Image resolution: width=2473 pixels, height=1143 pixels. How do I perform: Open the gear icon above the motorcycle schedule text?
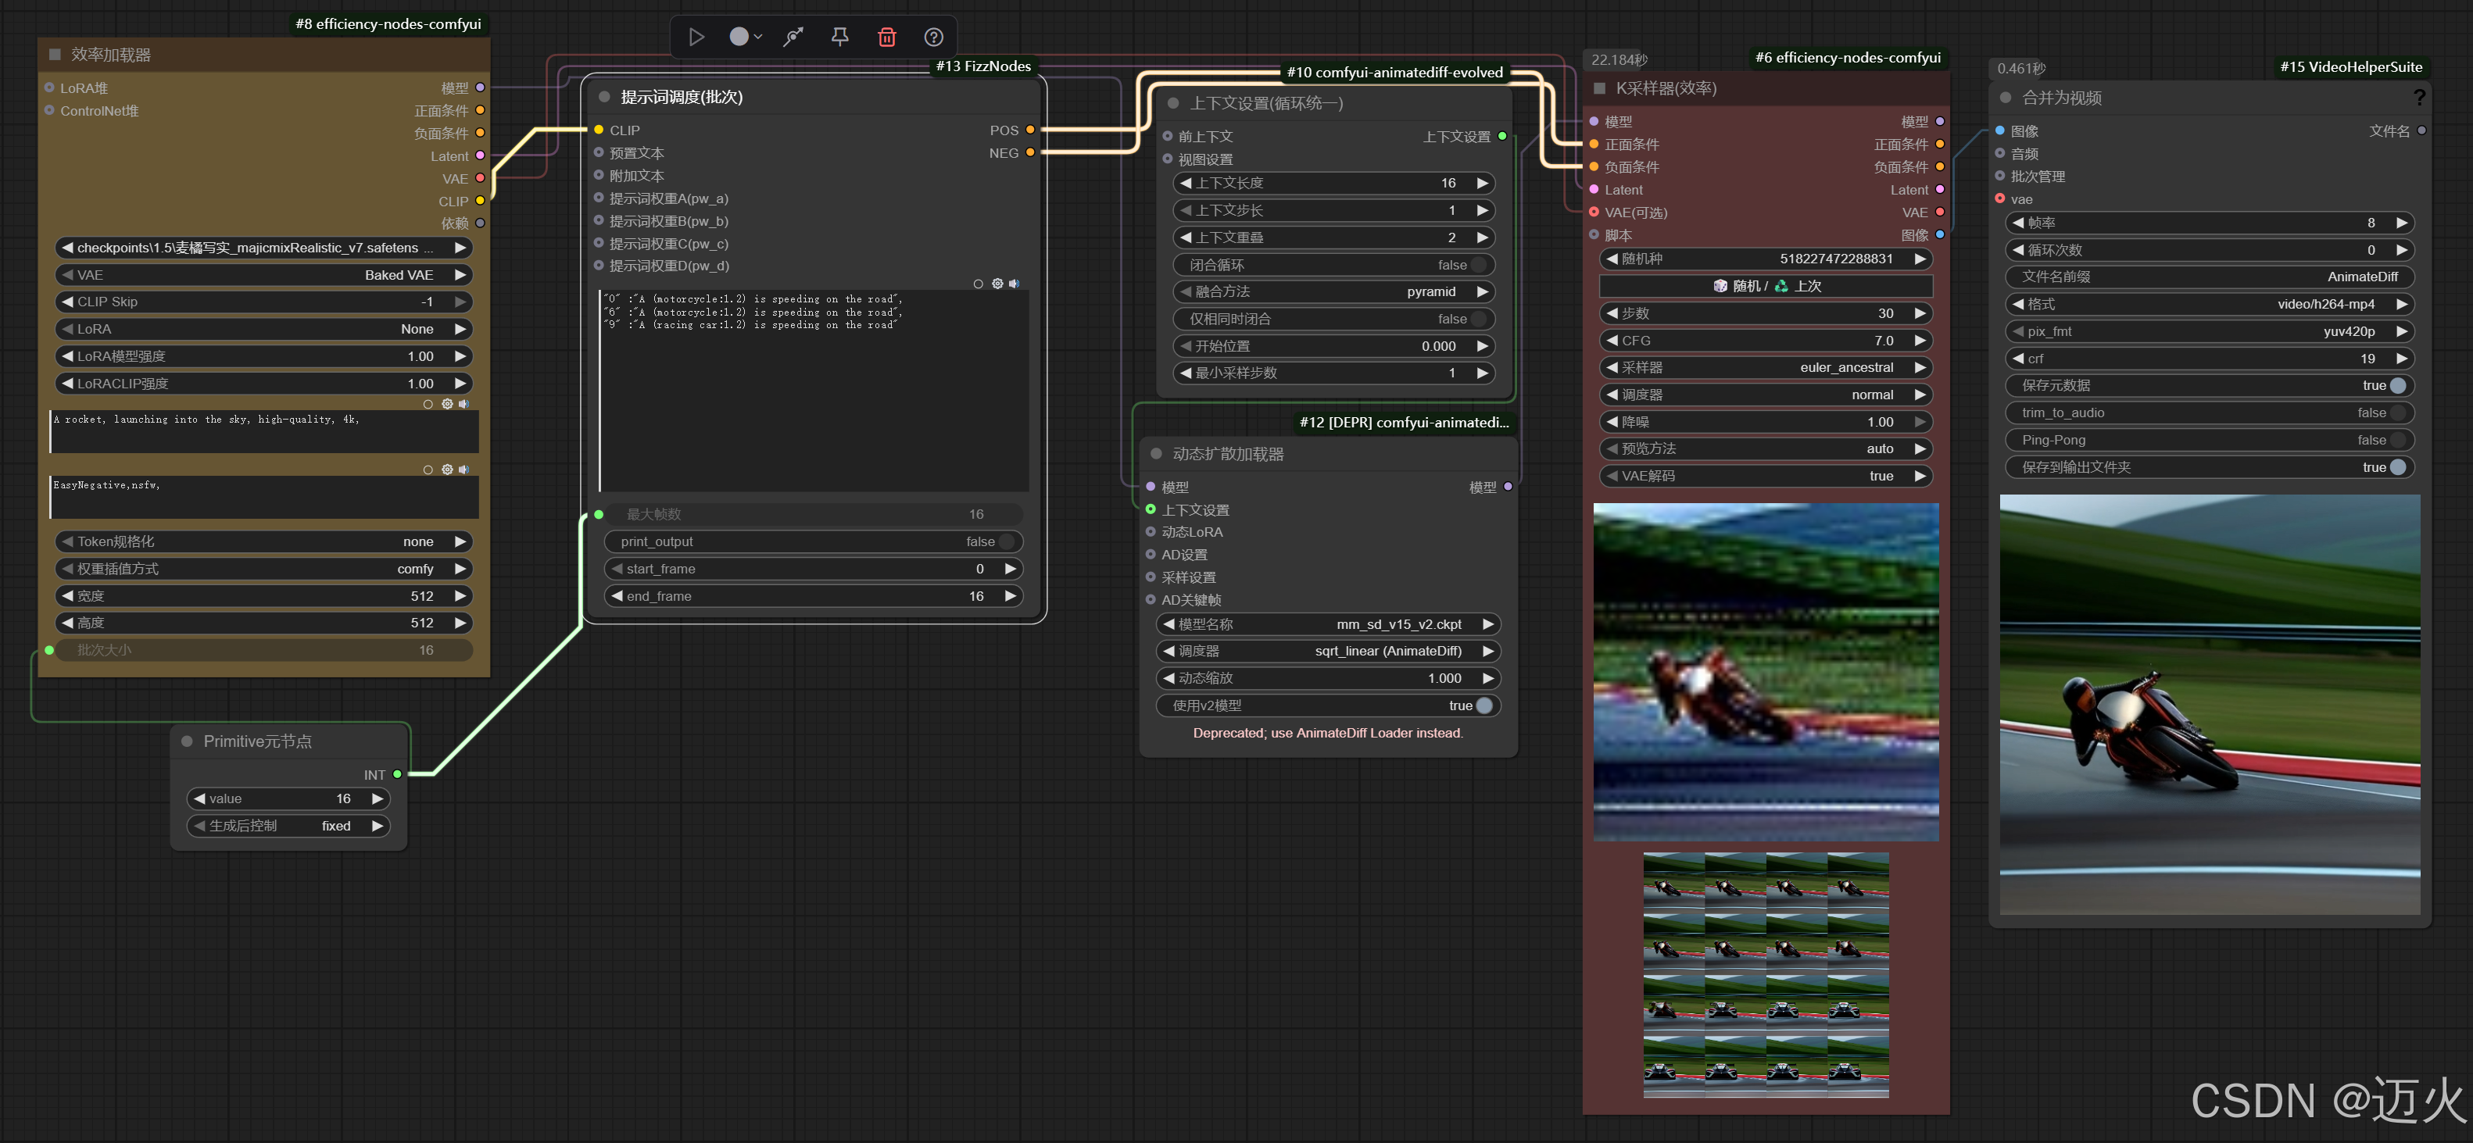pos(997,283)
